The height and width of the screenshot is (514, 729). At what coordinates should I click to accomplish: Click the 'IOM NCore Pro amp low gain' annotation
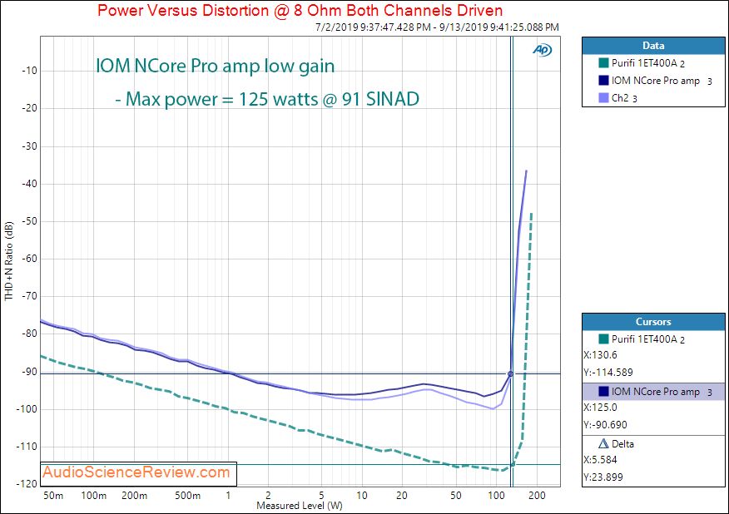[215, 66]
